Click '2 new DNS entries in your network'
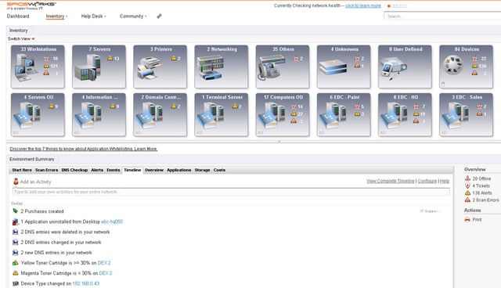 56,252
